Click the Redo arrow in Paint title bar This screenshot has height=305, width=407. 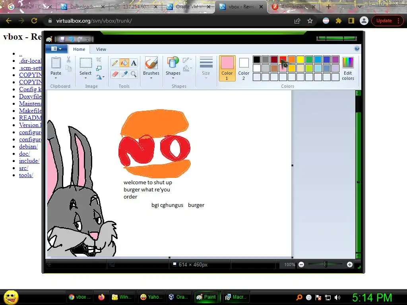pos(79,39)
